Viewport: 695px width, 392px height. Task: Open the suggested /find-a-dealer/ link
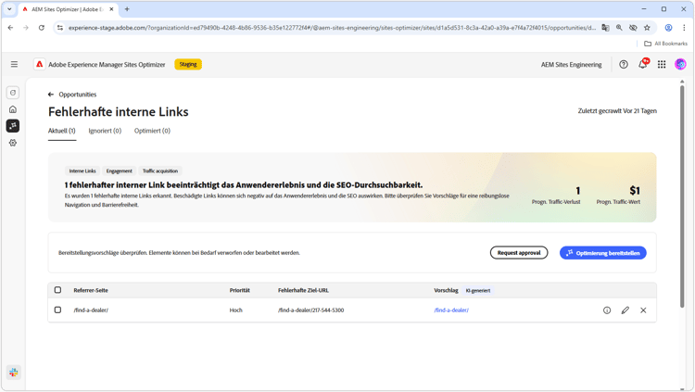(451, 310)
